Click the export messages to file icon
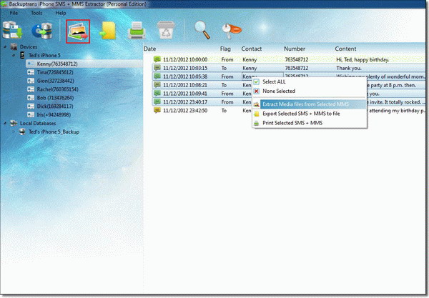The height and width of the screenshot is (298, 429). 109,31
